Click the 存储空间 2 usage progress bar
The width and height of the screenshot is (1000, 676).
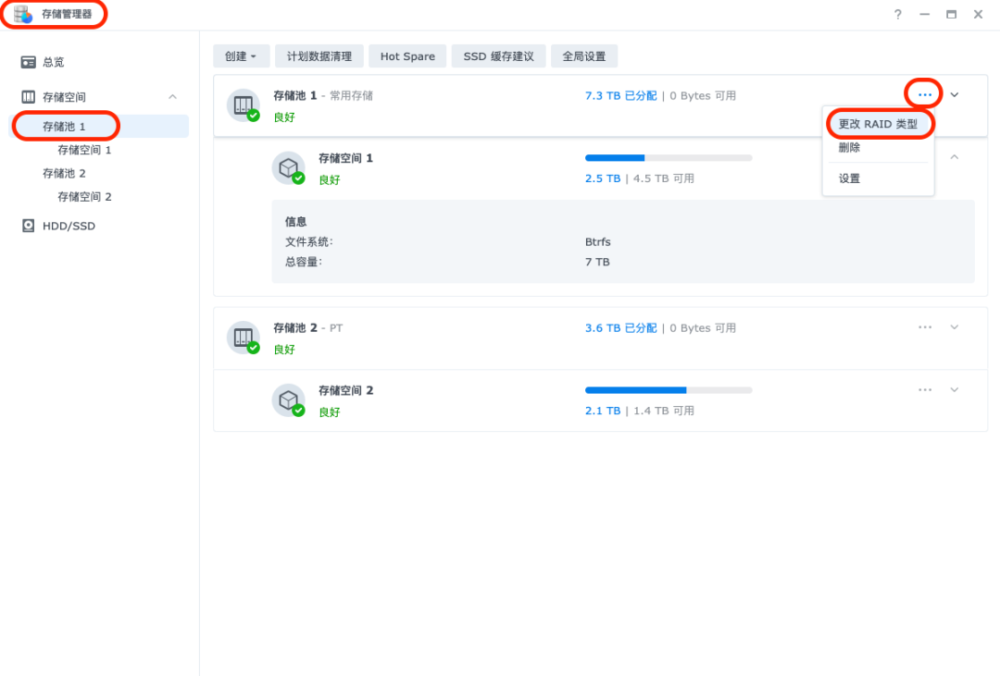click(x=669, y=390)
